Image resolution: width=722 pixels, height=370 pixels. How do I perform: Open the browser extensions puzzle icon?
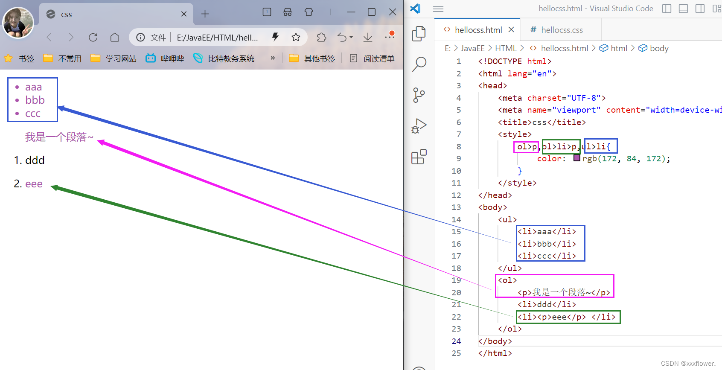pyautogui.click(x=321, y=38)
